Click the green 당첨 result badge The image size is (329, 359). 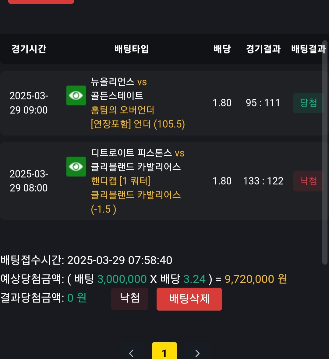click(x=308, y=103)
